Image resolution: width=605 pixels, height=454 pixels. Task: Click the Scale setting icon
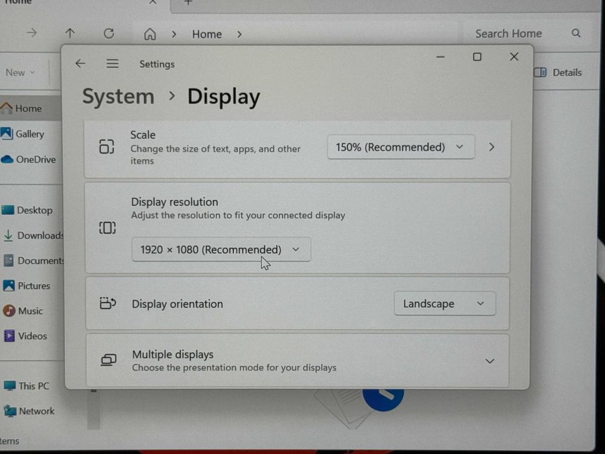point(106,147)
